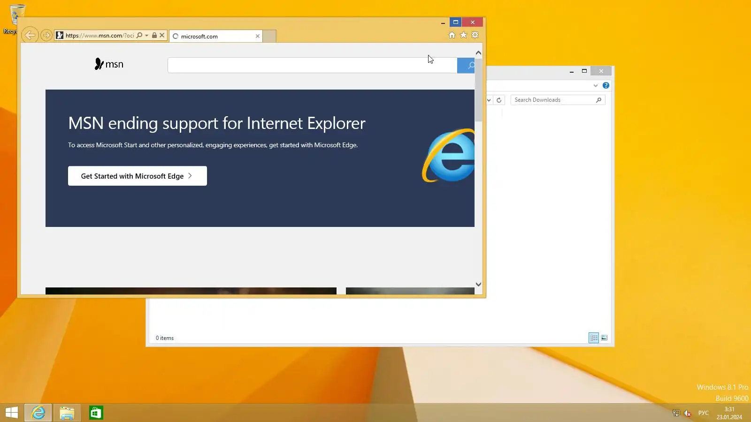Click the msn logo
The image size is (751, 422).
[x=109, y=64]
